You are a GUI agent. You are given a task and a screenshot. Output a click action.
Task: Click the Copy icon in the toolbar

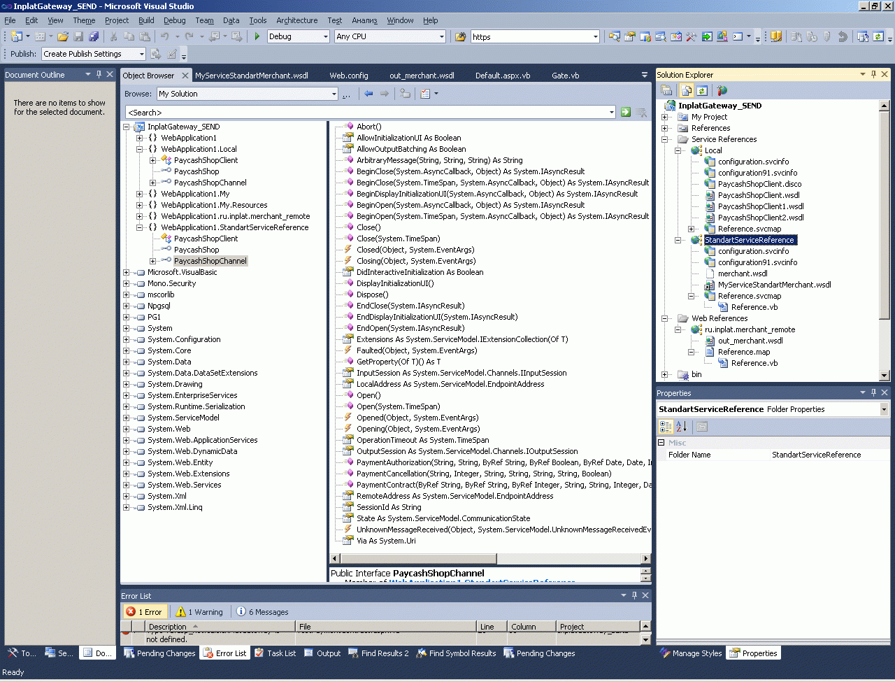129,36
